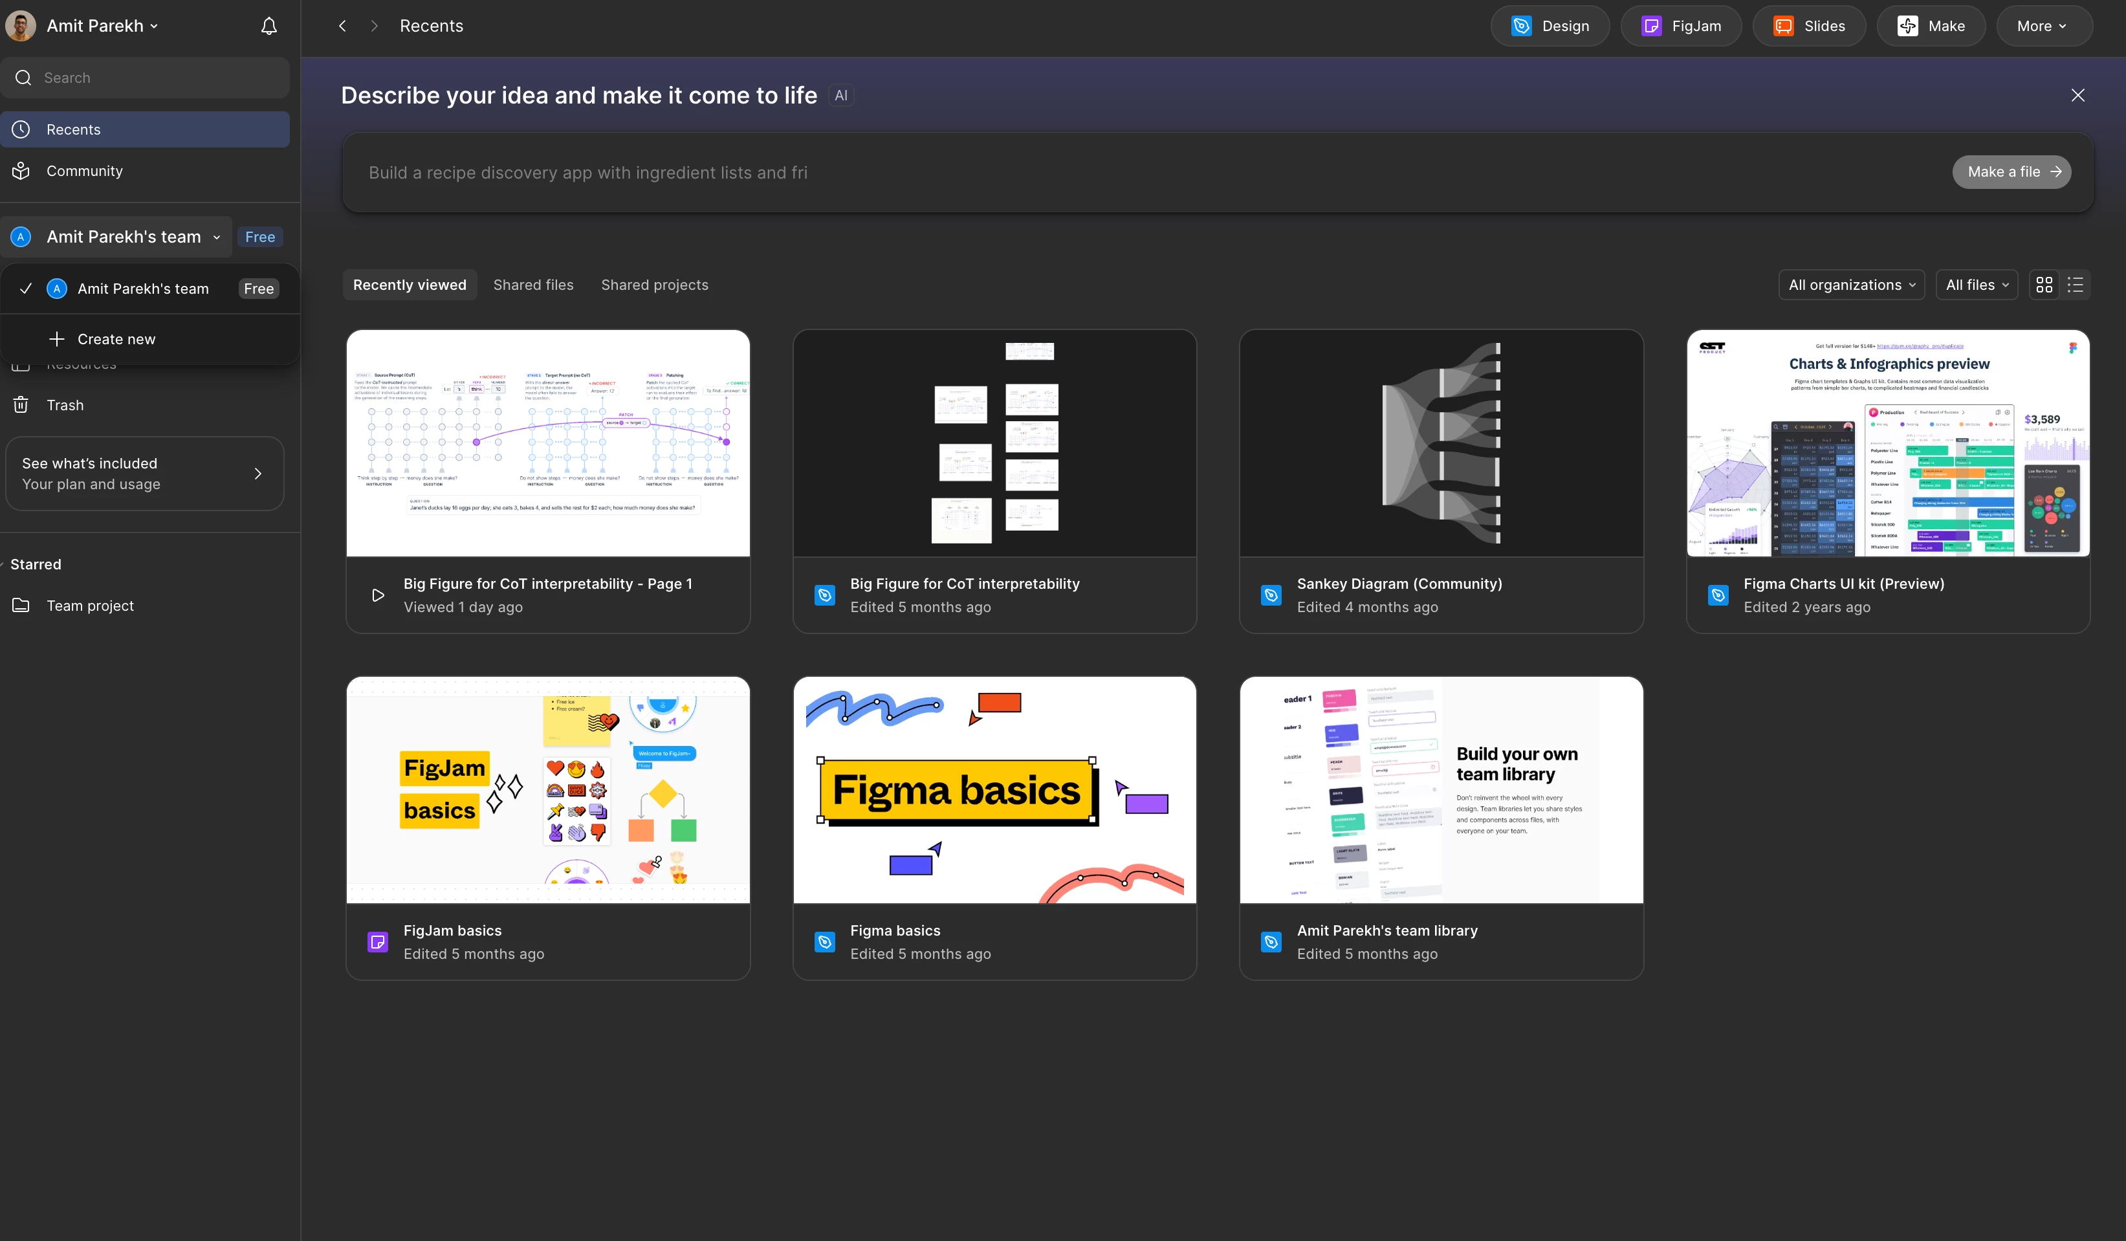The image size is (2126, 1241).
Task: Switch to list view
Action: coord(2076,285)
